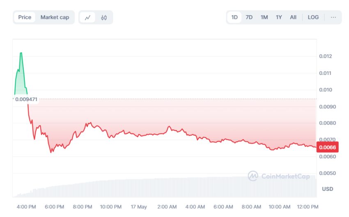Click the 8:00 PM time axis label

coord(83,207)
